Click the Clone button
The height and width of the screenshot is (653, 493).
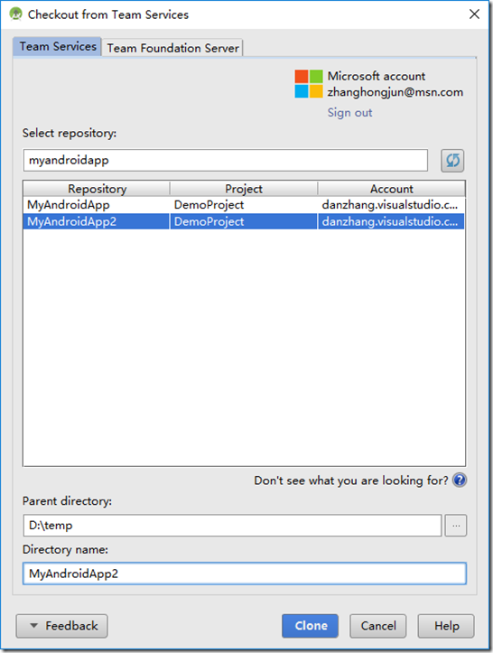(x=311, y=626)
